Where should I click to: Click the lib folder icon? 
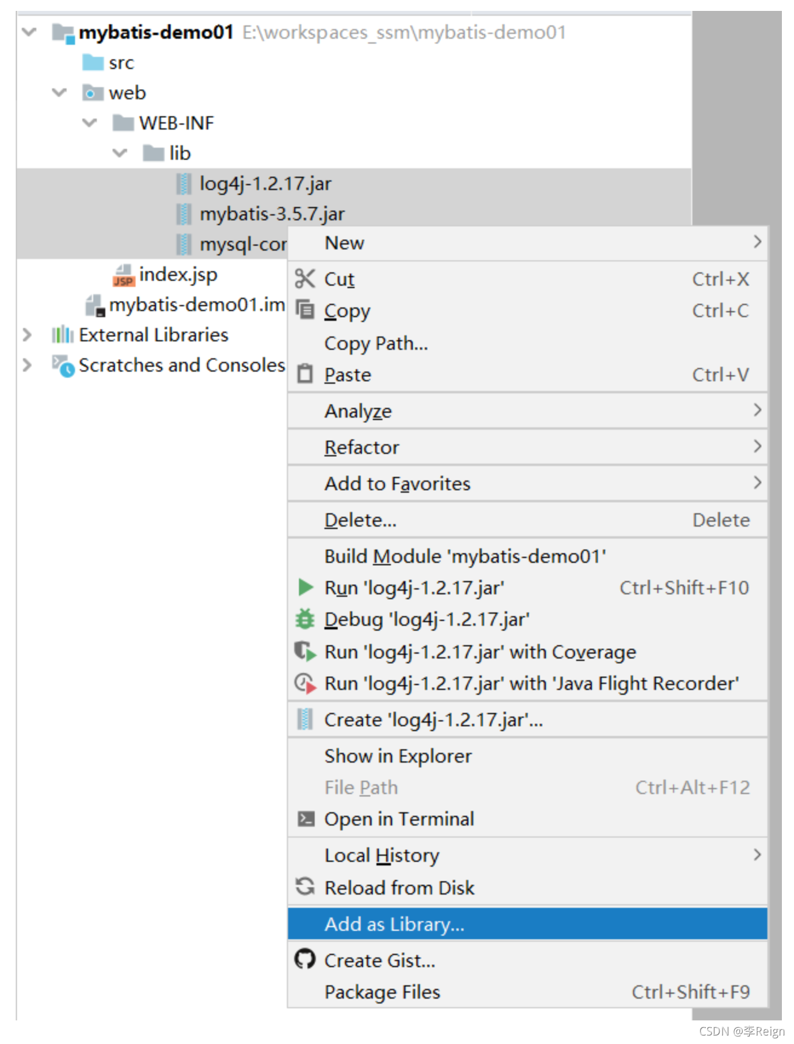click(153, 153)
